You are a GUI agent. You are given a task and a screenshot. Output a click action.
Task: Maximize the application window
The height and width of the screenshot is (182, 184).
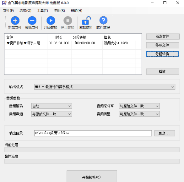(165, 3)
